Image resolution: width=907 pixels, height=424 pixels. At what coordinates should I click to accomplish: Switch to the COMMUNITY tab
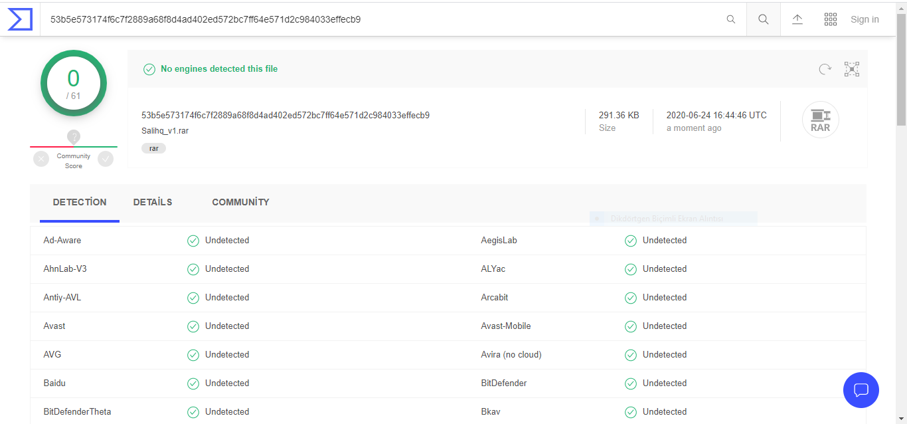(x=240, y=202)
